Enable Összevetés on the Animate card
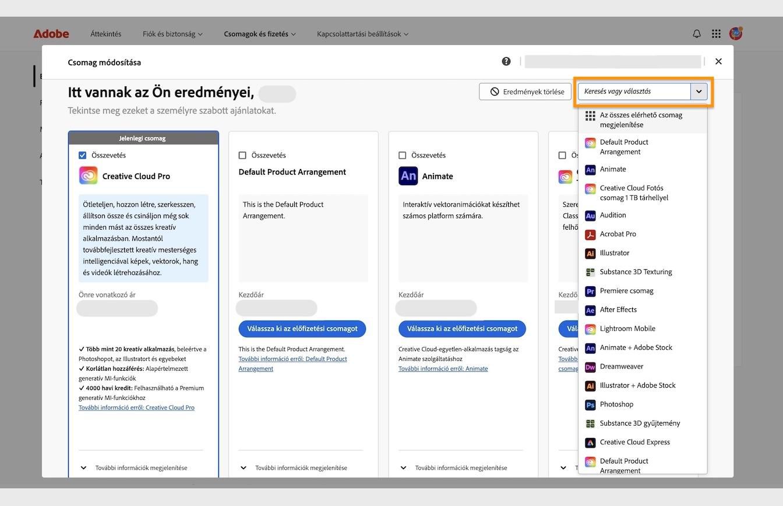 coord(402,155)
